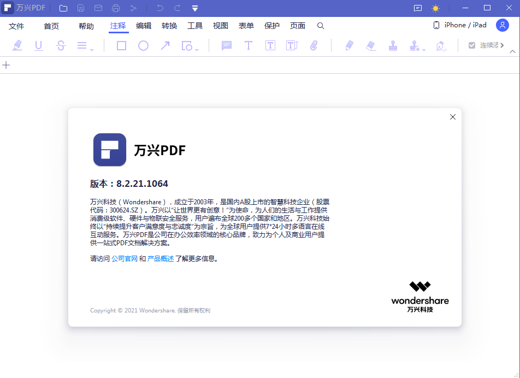This screenshot has width=520, height=378.
Task: Open the 转换 tab
Action: click(169, 26)
